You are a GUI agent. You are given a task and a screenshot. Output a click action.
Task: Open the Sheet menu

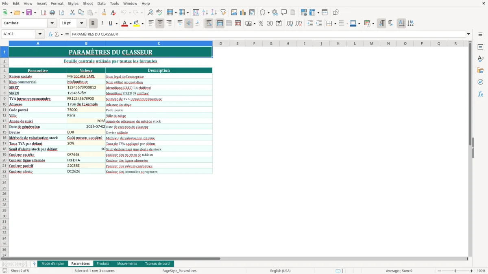[88, 3]
